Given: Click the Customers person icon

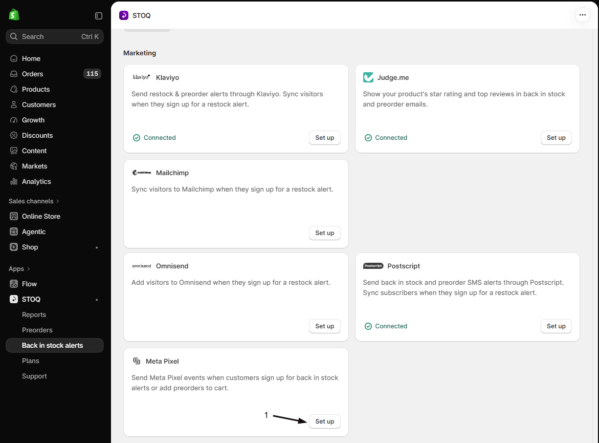Looking at the screenshot, I should click(14, 104).
